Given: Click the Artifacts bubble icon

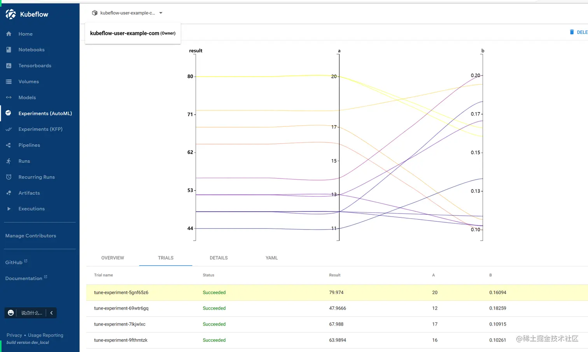Looking at the screenshot, I should click(x=9, y=193).
